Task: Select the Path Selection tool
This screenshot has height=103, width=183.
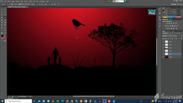Action: click(2, 30)
